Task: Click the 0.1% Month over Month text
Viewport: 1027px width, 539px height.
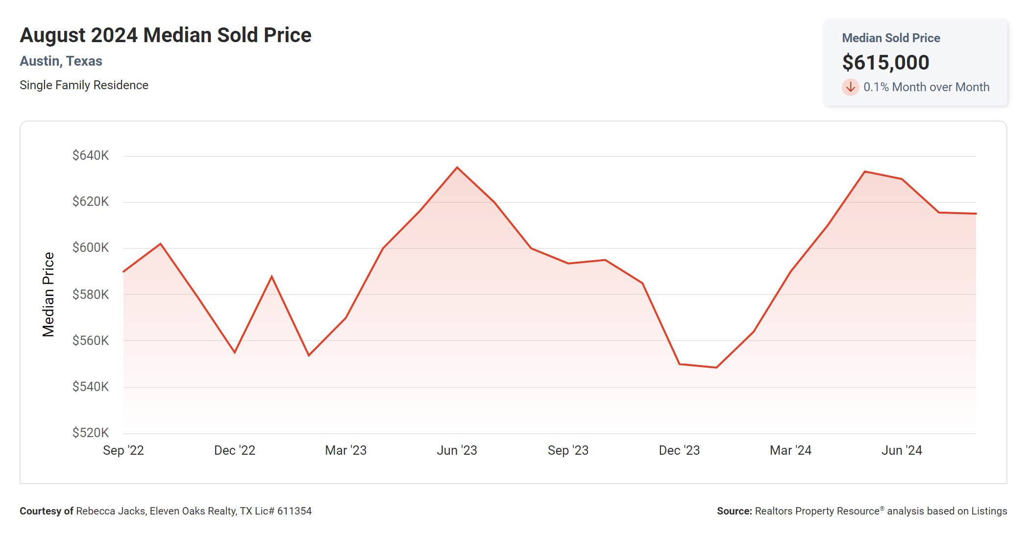Action: [926, 87]
